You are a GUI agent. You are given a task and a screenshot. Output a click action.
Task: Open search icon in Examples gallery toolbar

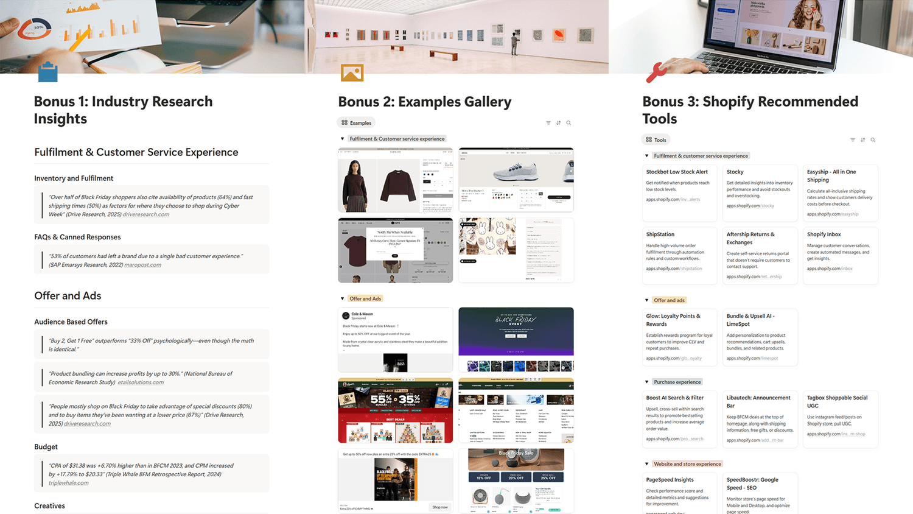[568, 123]
